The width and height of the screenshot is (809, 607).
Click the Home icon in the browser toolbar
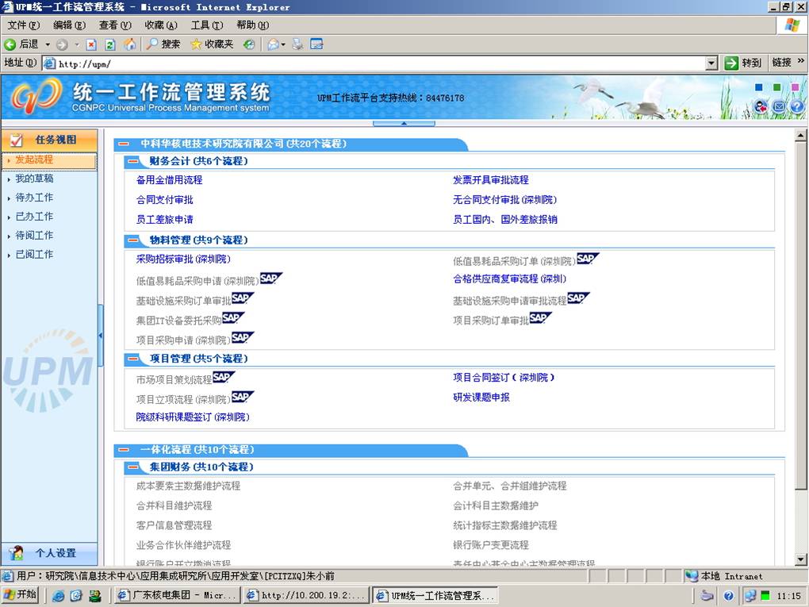131,44
